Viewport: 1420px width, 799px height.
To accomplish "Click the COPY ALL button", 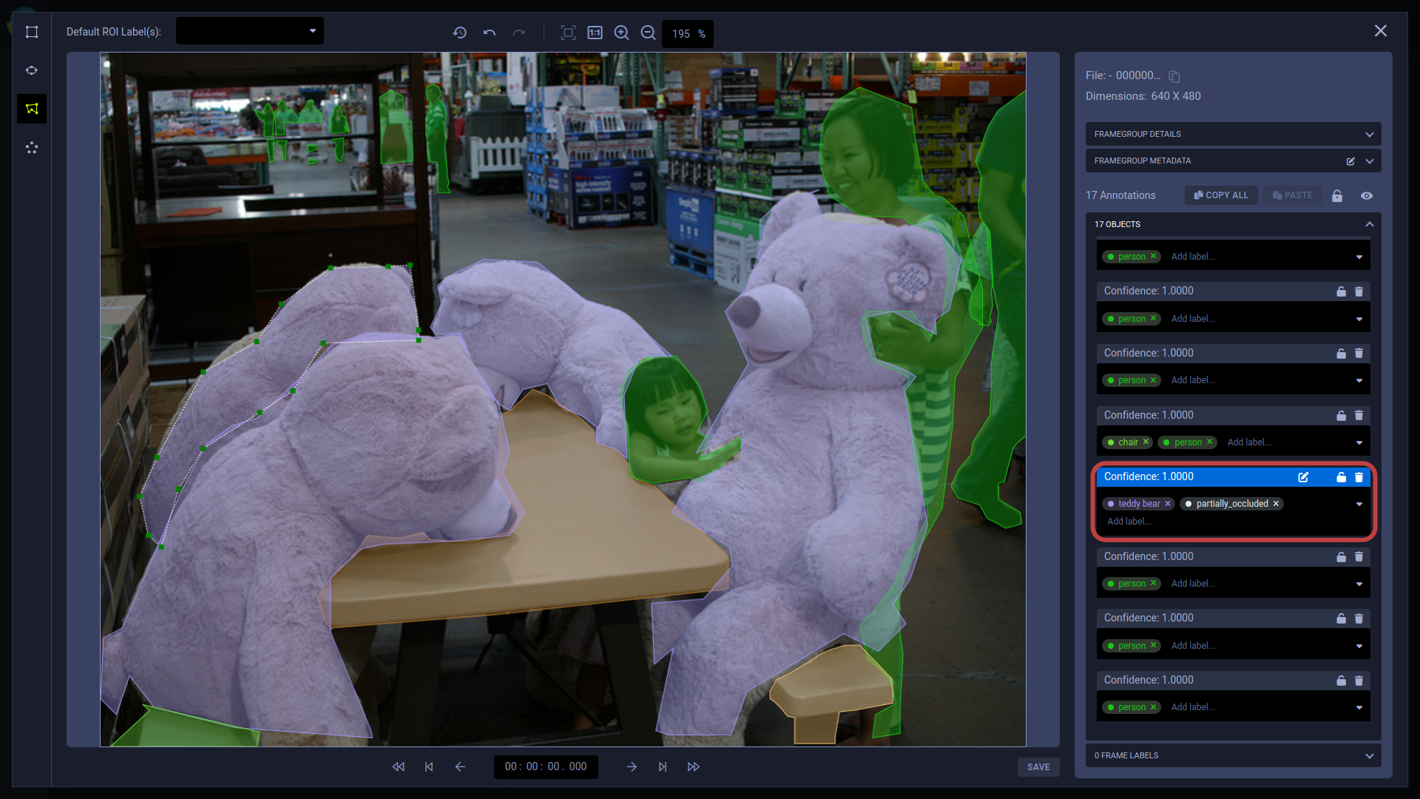I will pyautogui.click(x=1220, y=195).
